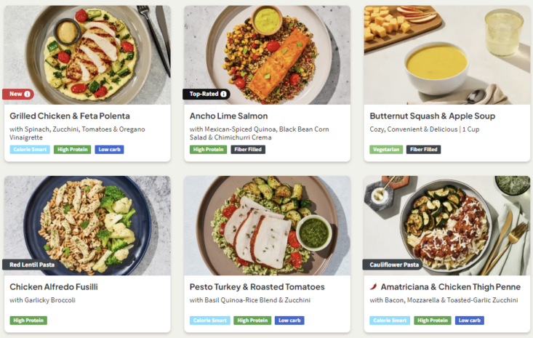Click Fiber Filled tag on Salmon card

[x=248, y=150]
